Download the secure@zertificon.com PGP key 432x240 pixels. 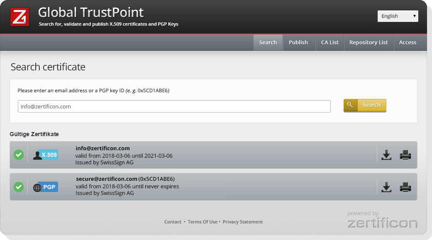pyautogui.click(x=386, y=187)
